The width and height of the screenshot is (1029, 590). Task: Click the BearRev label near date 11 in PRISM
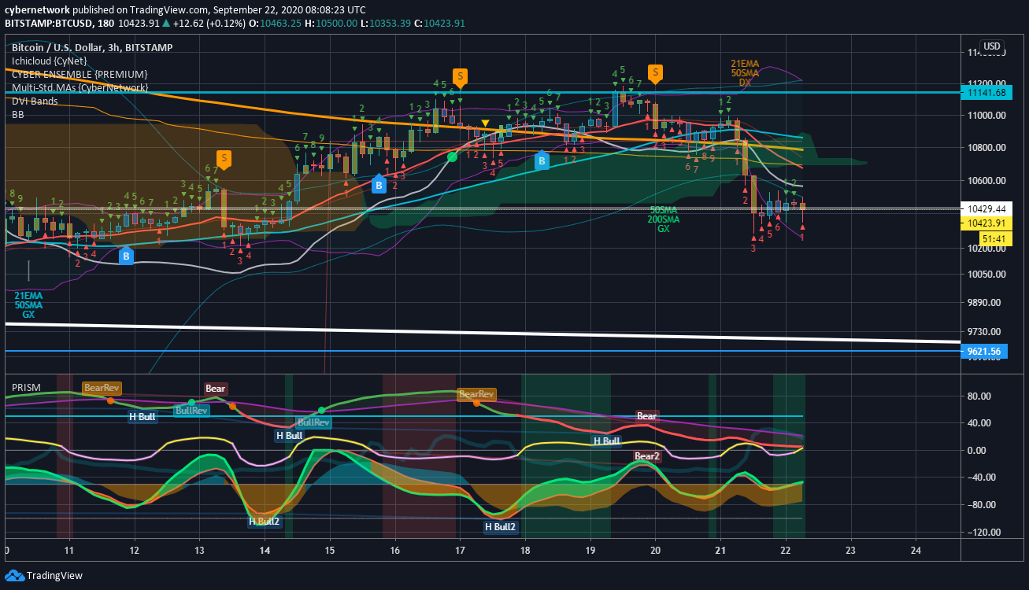tap(102, 388)
